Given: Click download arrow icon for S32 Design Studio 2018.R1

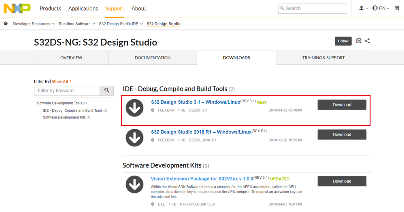Looking at the screenshot, I should (x=134, y=138).
